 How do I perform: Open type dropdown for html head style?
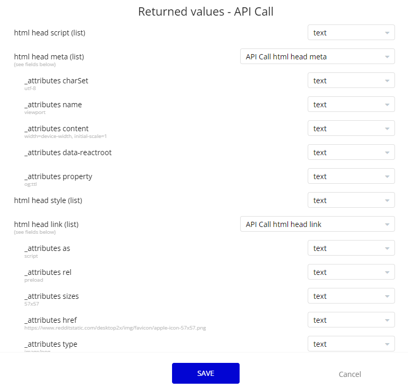tap(351, 200)
